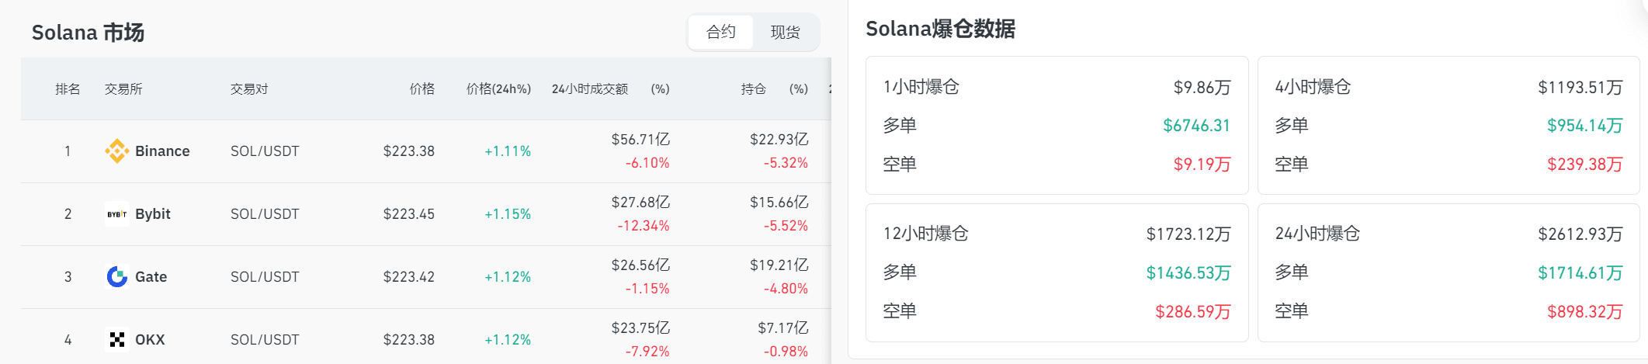Image resolution: width=1648 pixels, height=364 pixels.
Task: Click the Gate exchange logo icon
Action: [116, 276]
